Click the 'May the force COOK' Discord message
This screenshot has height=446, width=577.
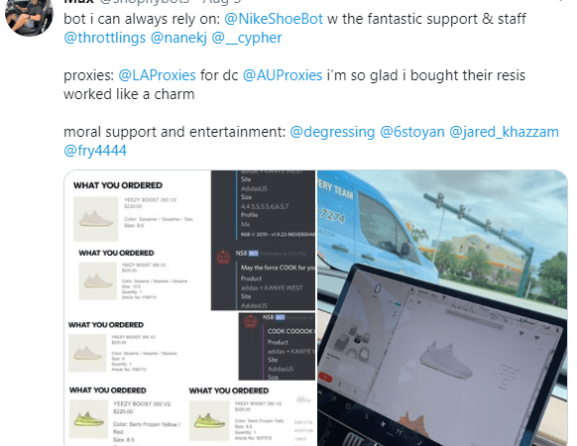(278, 268)
